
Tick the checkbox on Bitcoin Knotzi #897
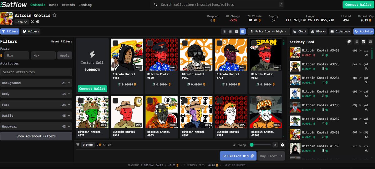[x=185, y=101]
